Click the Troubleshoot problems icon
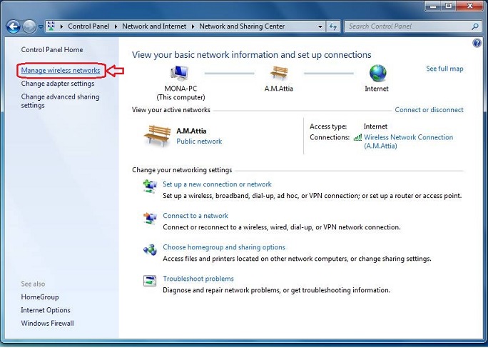 (x=150, y=280)
